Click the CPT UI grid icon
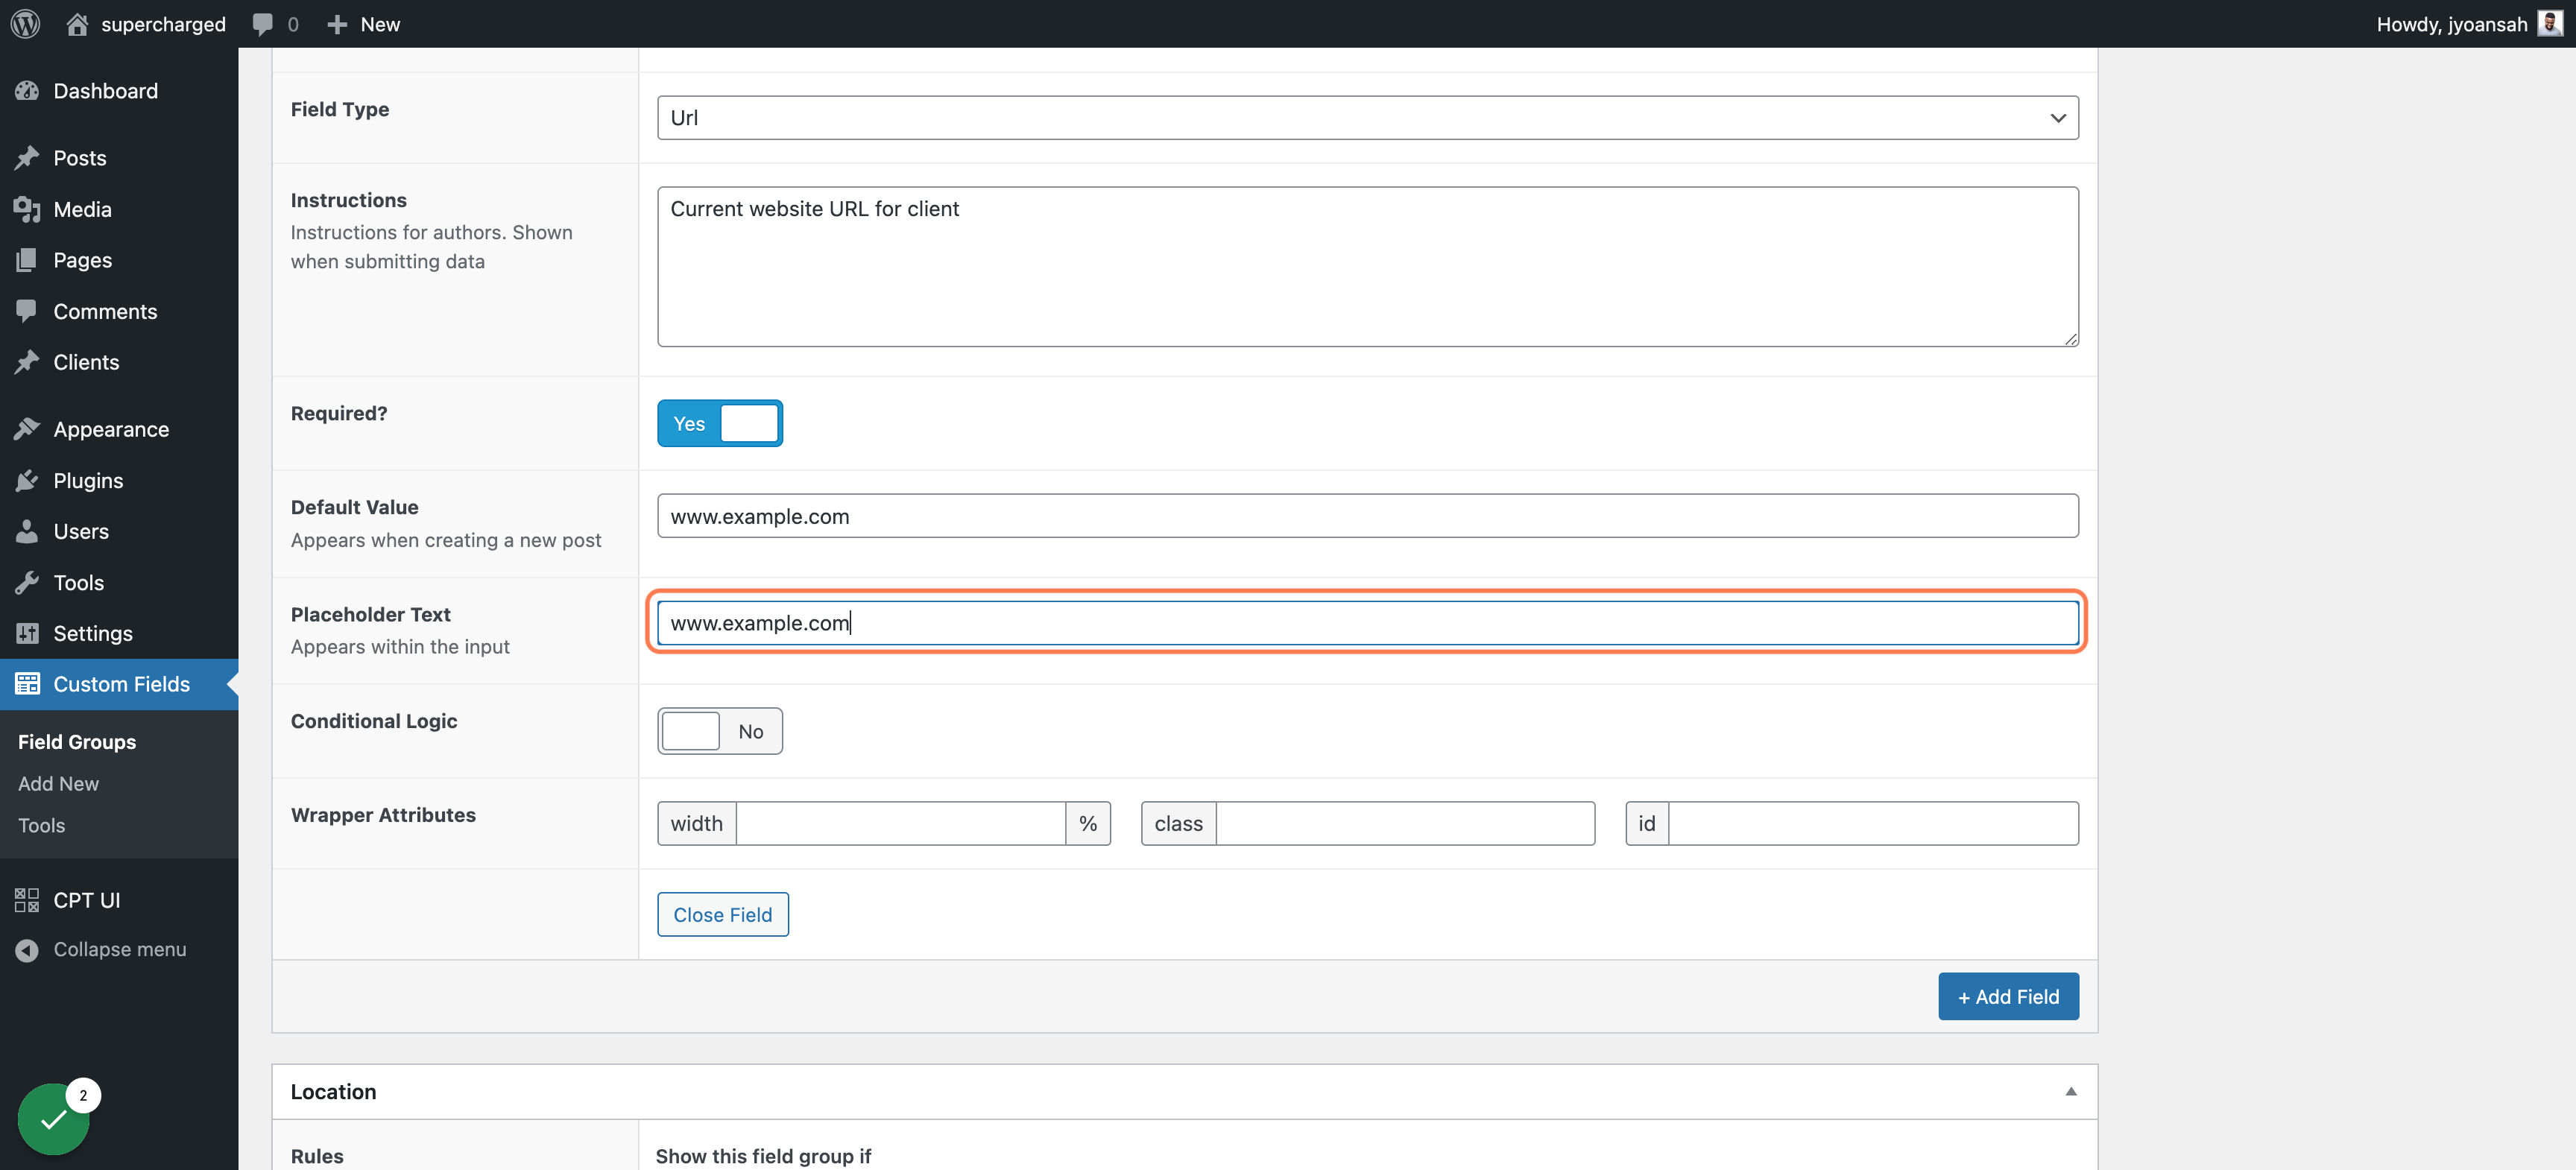 pos(27,900)
